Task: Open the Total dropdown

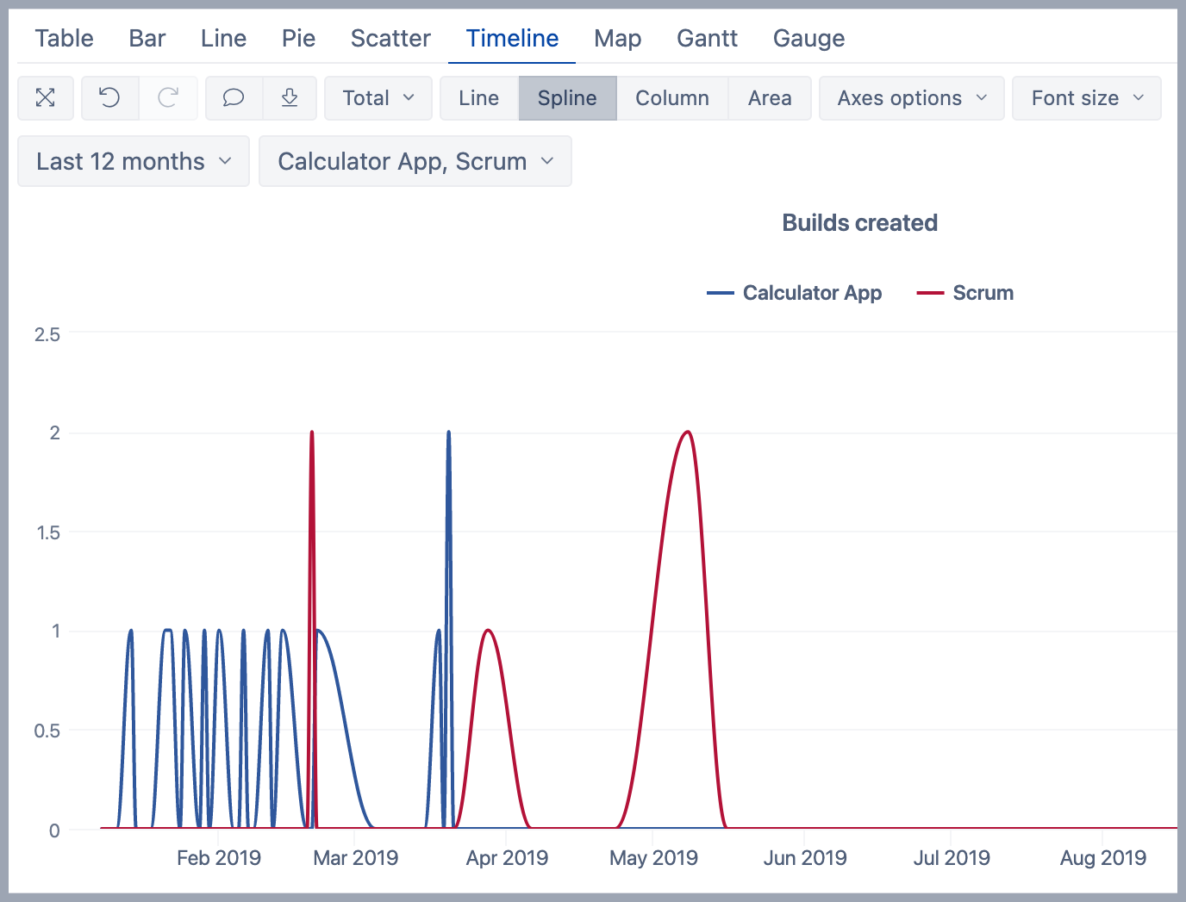Action: point(378,98)
